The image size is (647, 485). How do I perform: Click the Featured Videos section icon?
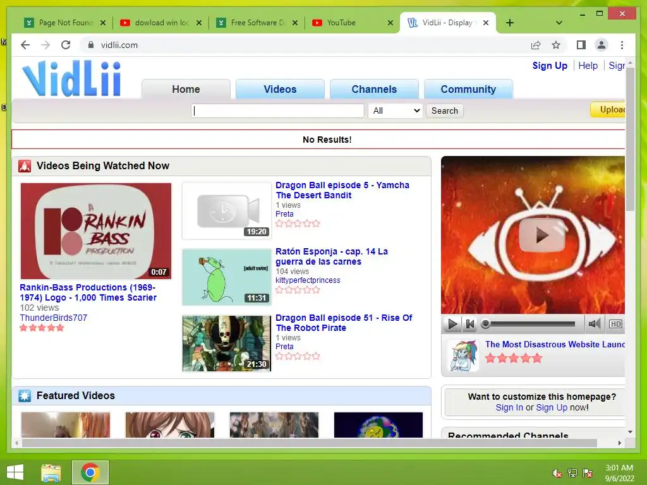coord(25,396)
